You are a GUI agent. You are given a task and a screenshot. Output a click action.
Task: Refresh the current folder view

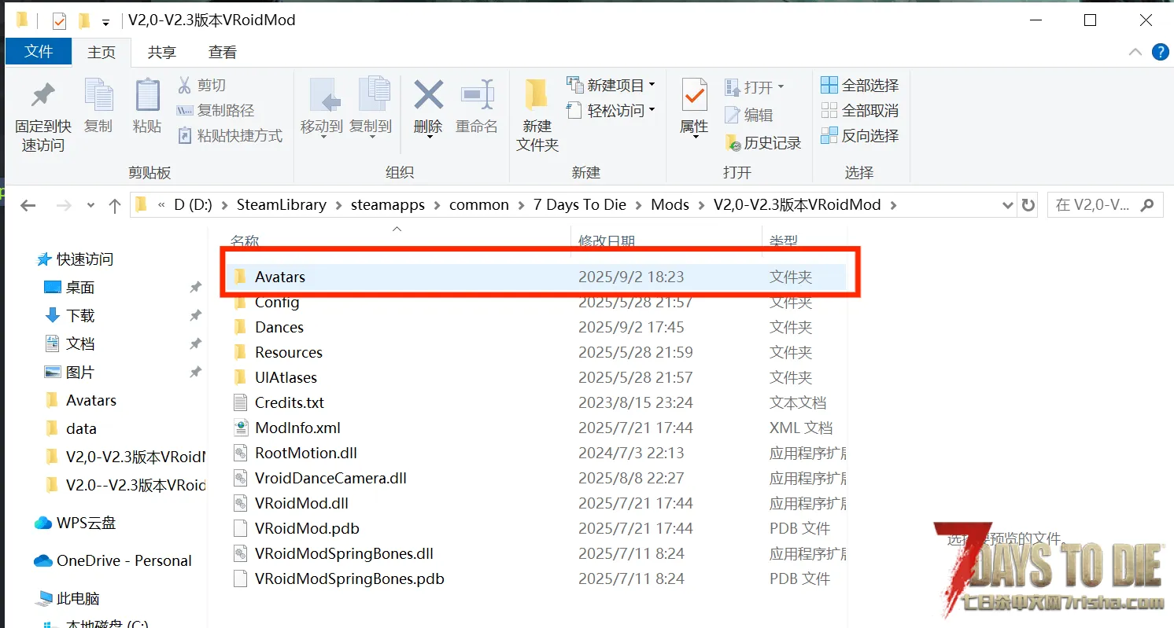tap(1028, 205)
